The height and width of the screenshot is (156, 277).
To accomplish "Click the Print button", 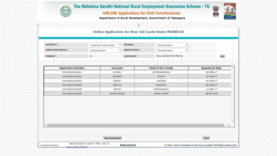I will (206, 138).
